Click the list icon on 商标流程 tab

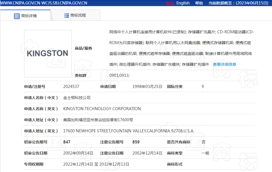click(x=67, y=16)
